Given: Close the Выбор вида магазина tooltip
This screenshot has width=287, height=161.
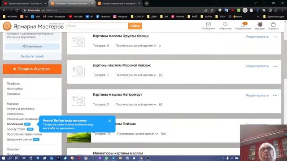Looking at the screenshot, I should pos(109,121).
